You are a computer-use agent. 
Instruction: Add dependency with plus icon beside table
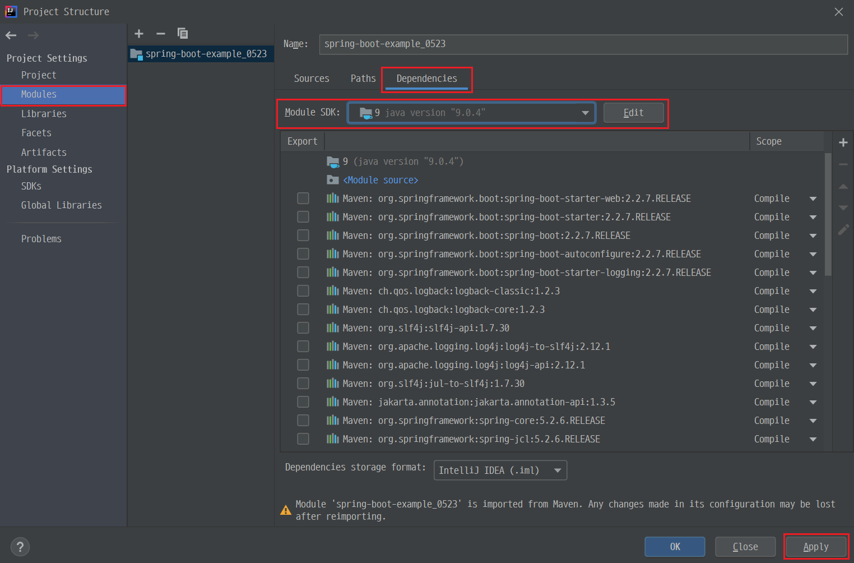[843, 142]
